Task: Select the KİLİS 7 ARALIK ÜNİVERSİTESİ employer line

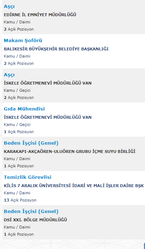Action: pyautogui.click(x=74, y=186)
